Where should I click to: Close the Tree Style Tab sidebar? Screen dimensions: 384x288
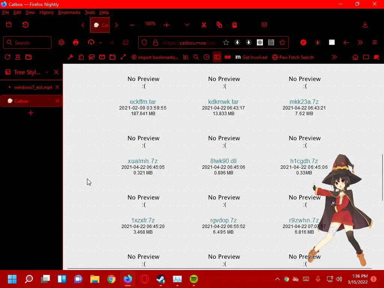click(56, 72)
